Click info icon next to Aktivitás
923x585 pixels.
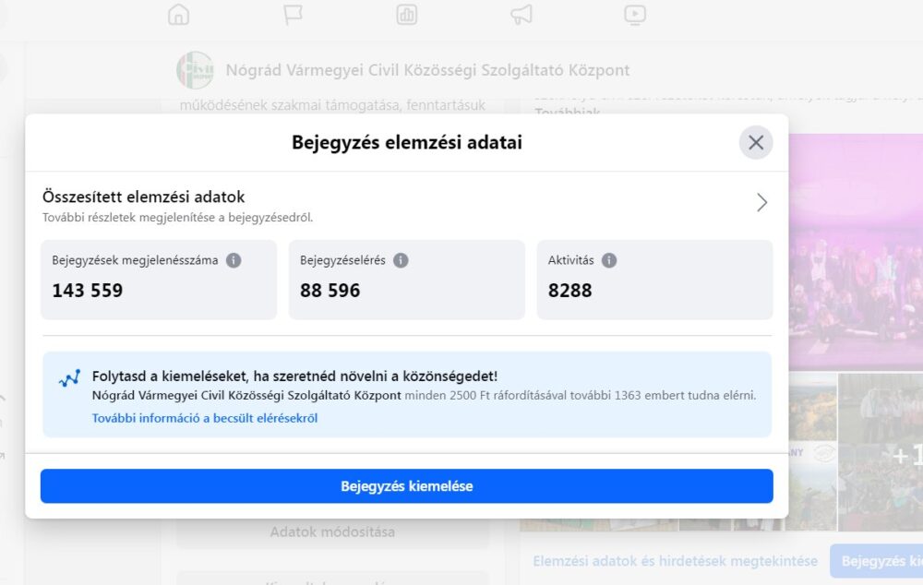(609, 260)
